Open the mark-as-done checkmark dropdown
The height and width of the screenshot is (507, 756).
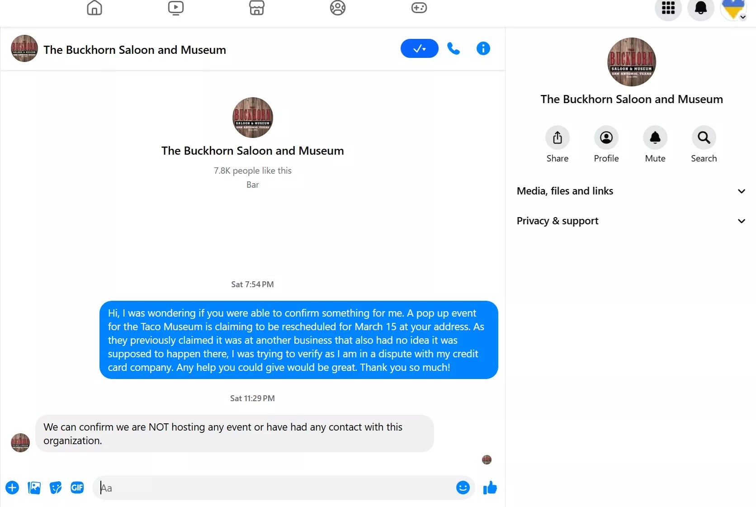click(419, 48)
